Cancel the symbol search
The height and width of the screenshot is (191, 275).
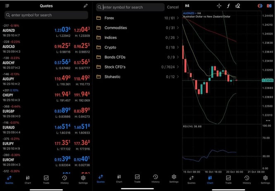(x=173, y=7)
